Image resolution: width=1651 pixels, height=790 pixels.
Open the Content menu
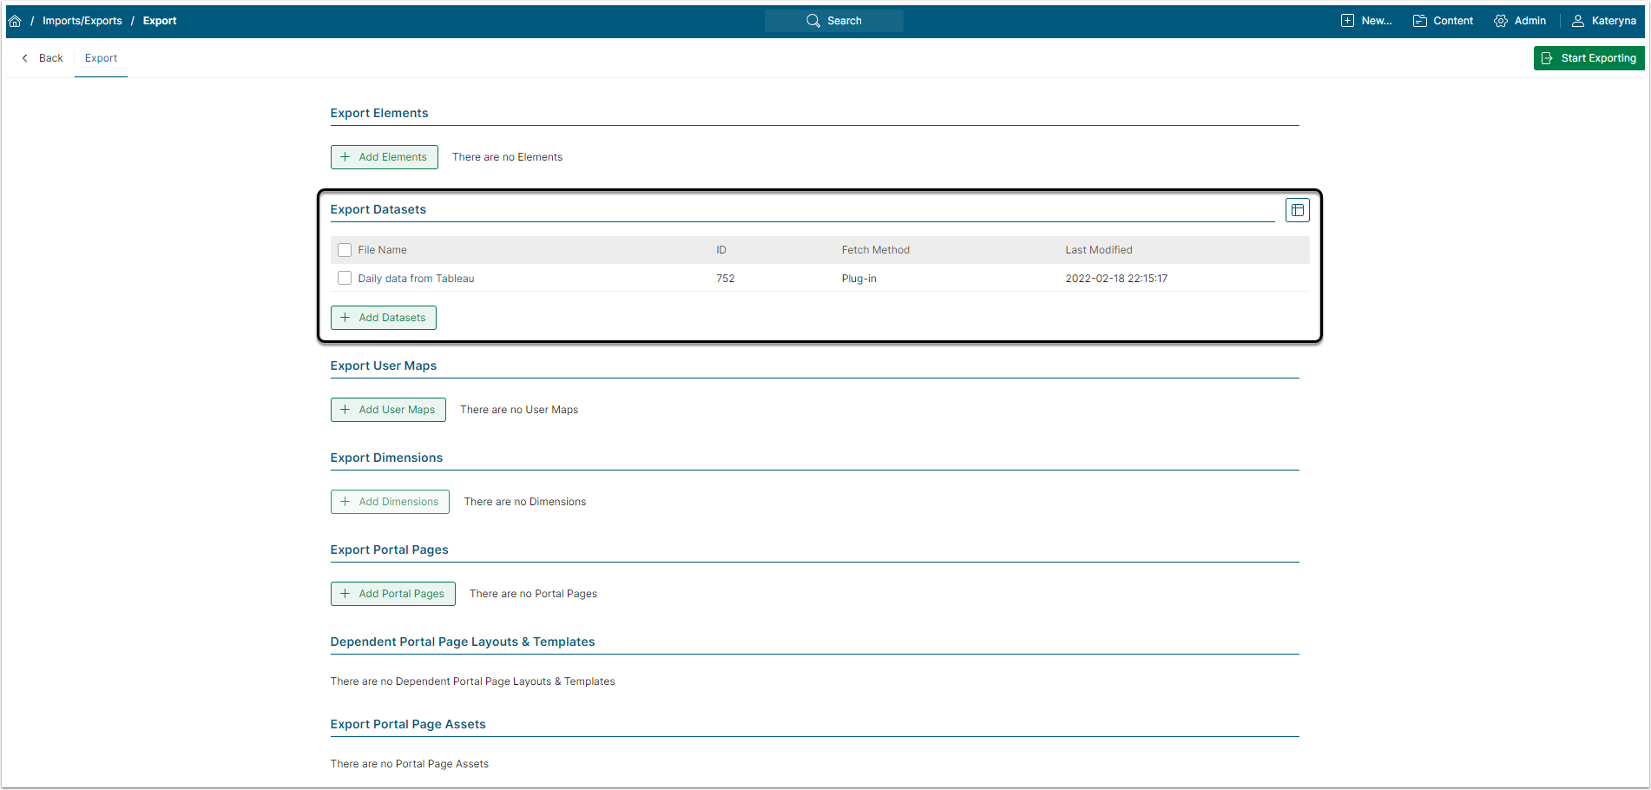(1452, 21)
